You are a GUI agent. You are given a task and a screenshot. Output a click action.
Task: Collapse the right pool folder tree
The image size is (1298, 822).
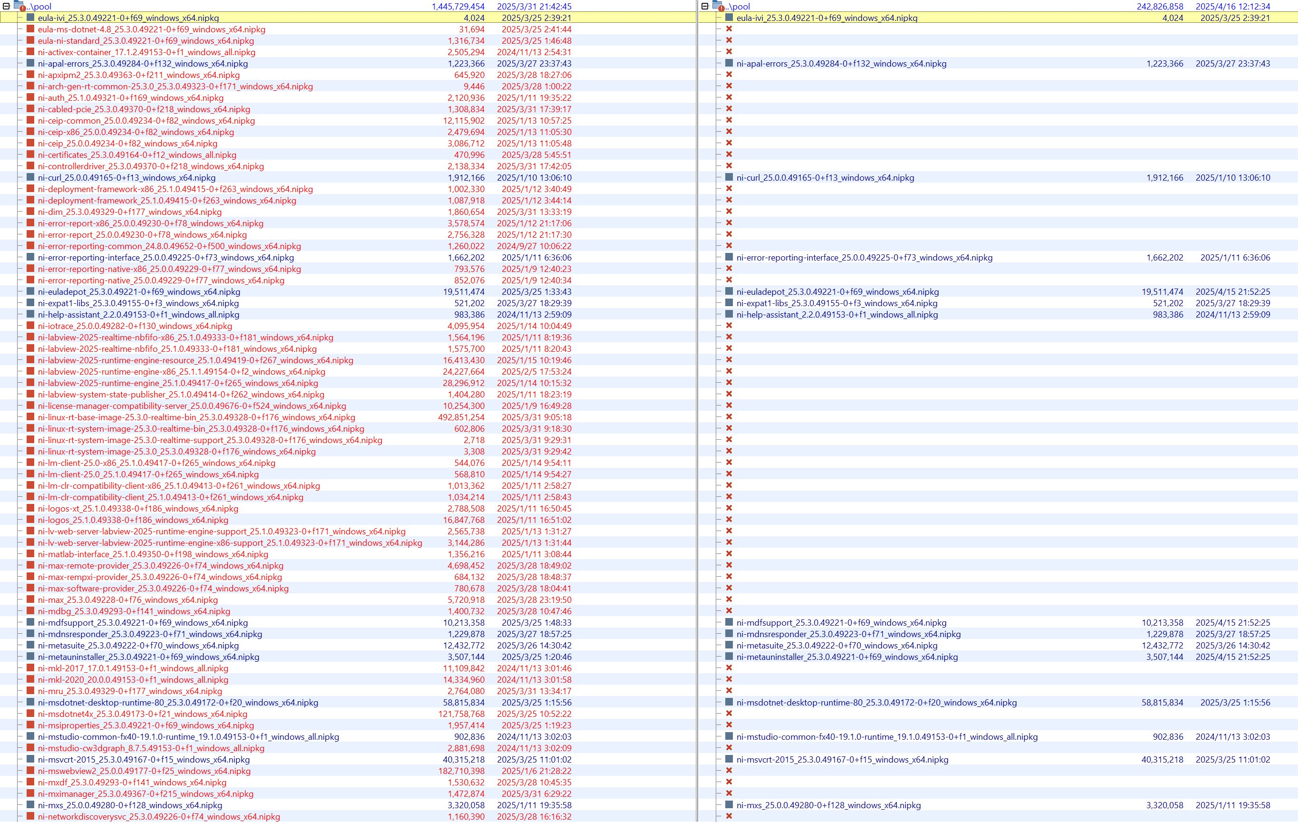click(704, 7)
